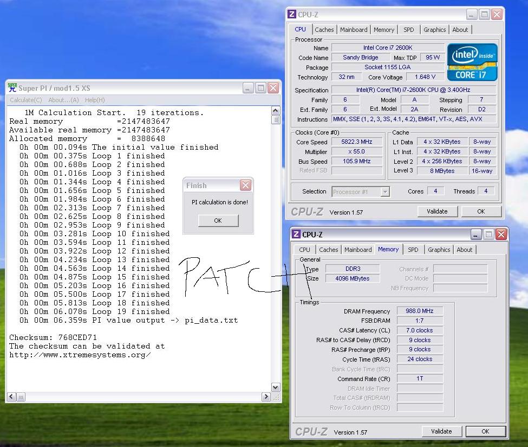Open the Processor #1 selection dropdown

[x=385, y=192]
